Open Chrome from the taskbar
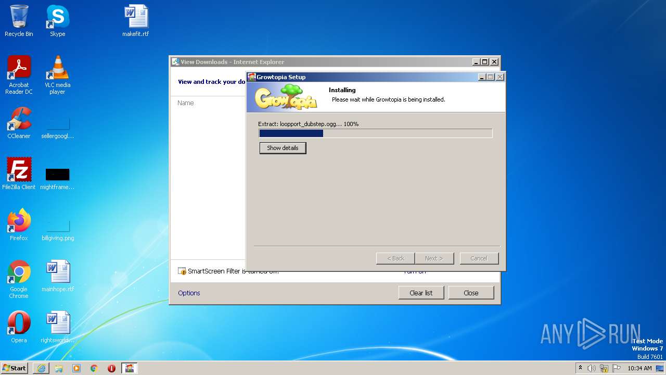 click(x=94, y=368)
